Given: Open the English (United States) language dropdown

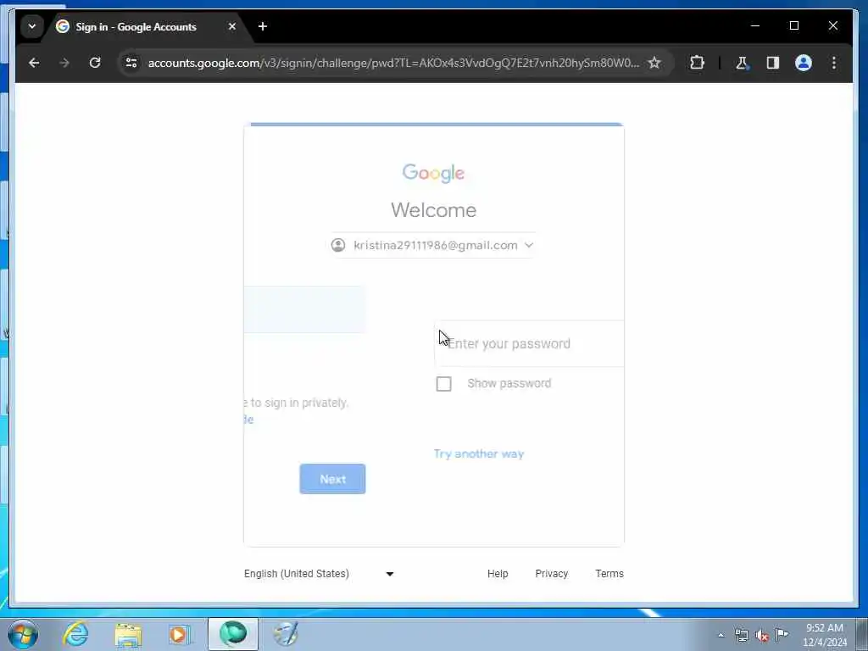Looking at the screenshot, I should click(x=319, y=574).
